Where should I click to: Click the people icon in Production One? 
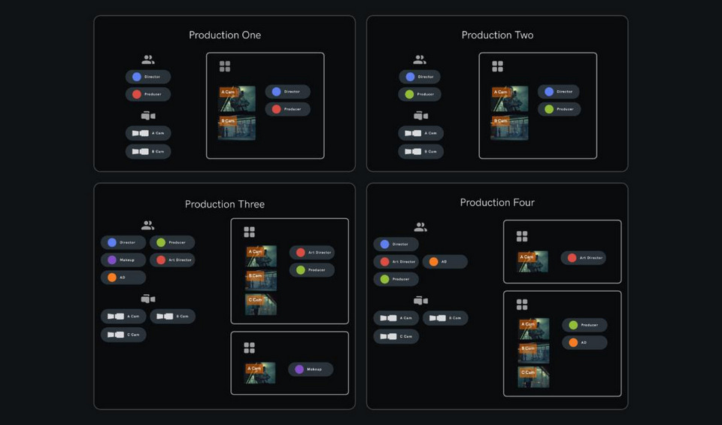(147, 59)
